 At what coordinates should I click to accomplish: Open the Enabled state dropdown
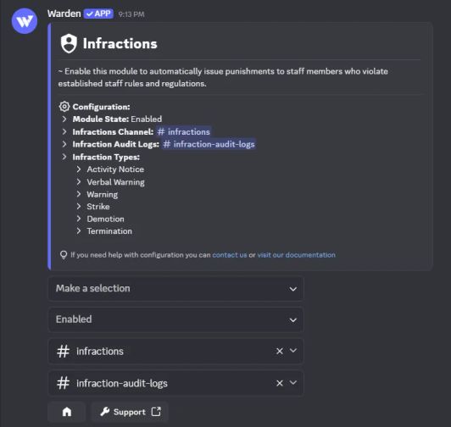175,319
